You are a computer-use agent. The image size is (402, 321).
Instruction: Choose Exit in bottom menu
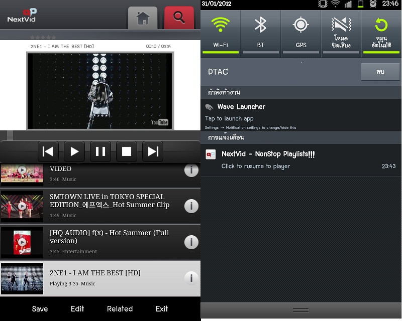[x=162, y=309]
